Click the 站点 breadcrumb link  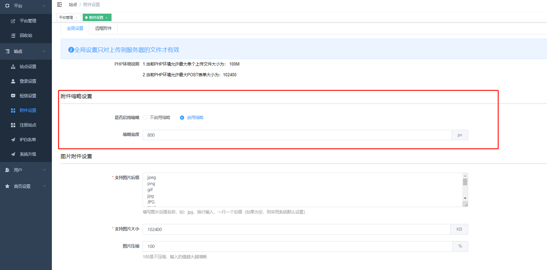coord(73,5)
